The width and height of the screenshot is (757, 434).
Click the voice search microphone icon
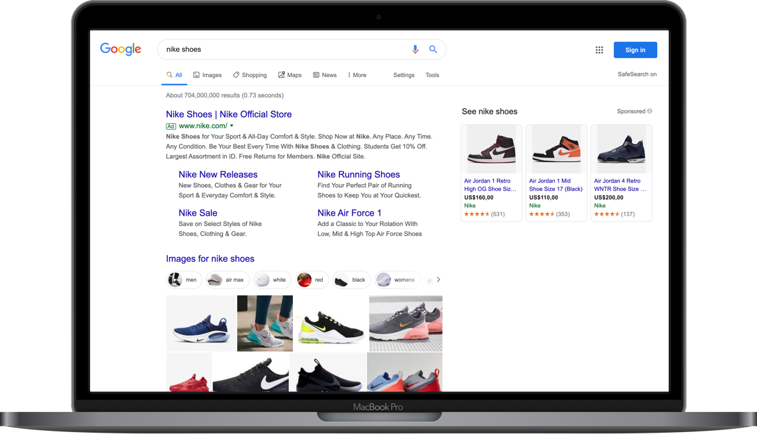(415, 49)
